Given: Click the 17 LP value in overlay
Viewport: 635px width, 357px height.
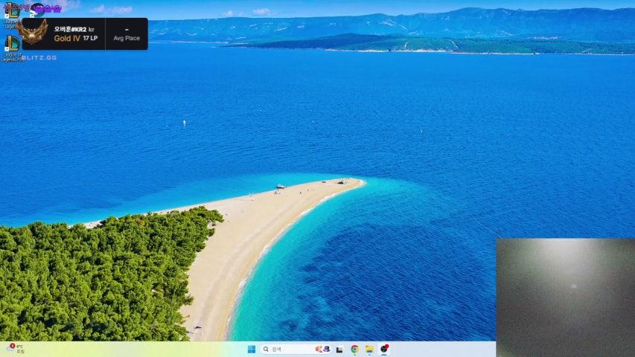Looking at the screenshot, I should (90, 38).
